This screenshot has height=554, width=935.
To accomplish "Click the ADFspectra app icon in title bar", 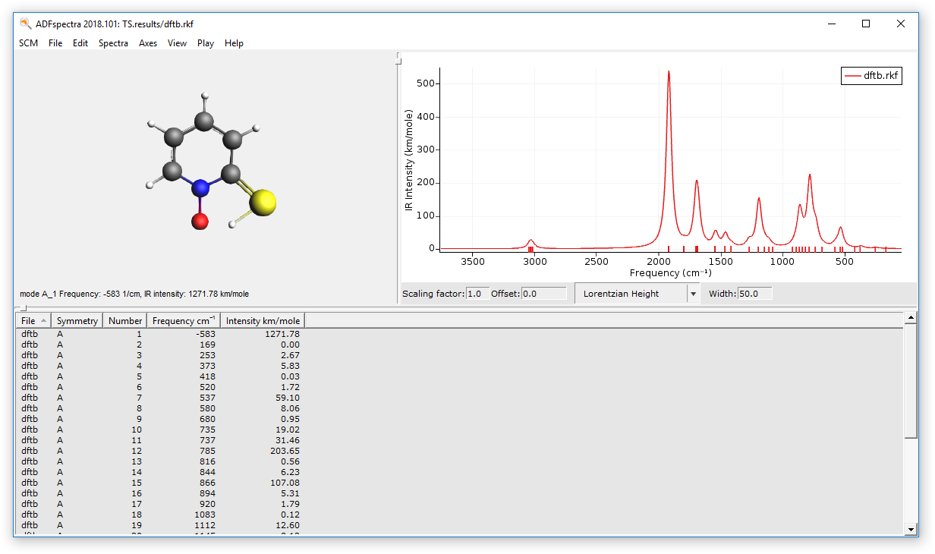I will click(25, 24).
